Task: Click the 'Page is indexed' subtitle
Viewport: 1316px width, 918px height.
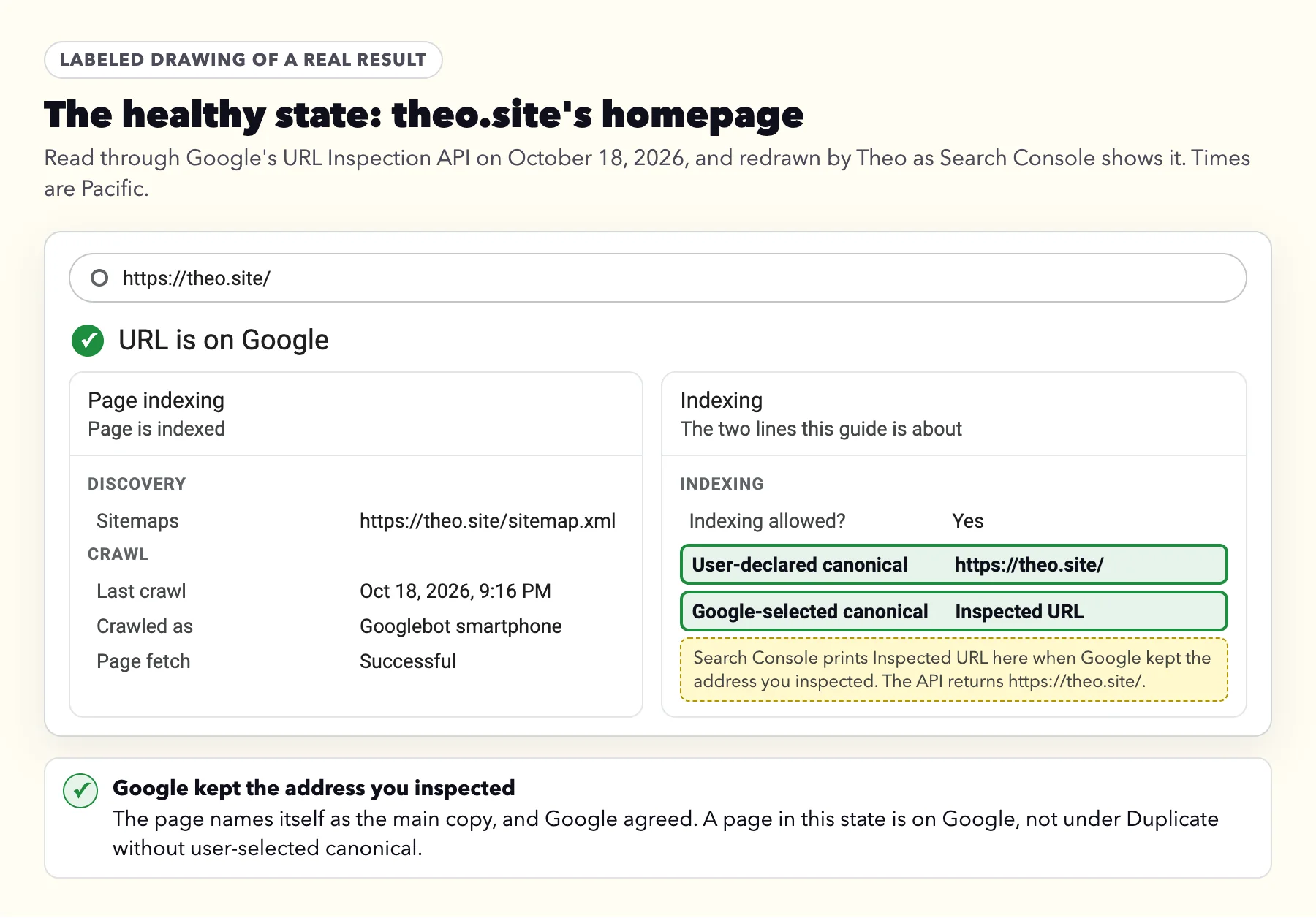Action: (x=156, y=429)
